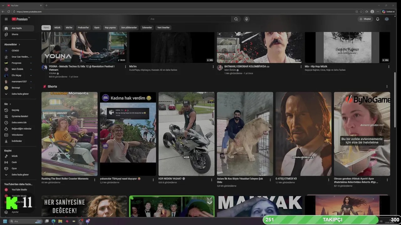
Task: Play the lion washing short thumbnail
Action: click(x=245, y=134)
